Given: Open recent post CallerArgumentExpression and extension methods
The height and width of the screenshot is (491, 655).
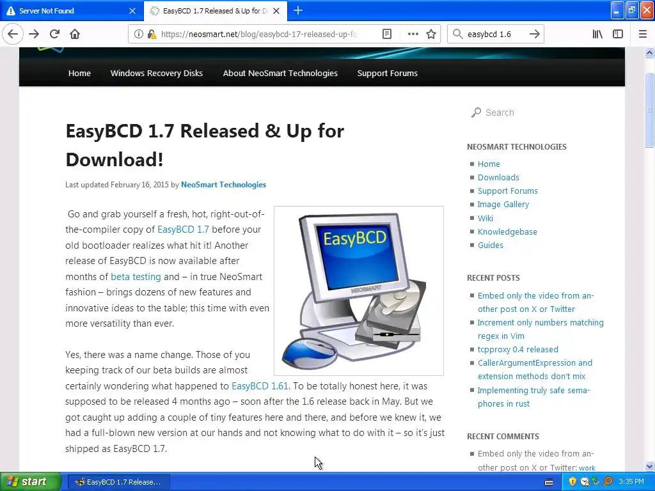Looking at the screenshot, I should click(x=535, y=370).
